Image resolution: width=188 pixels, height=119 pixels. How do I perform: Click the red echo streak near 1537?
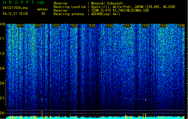[x=126, y=98]
